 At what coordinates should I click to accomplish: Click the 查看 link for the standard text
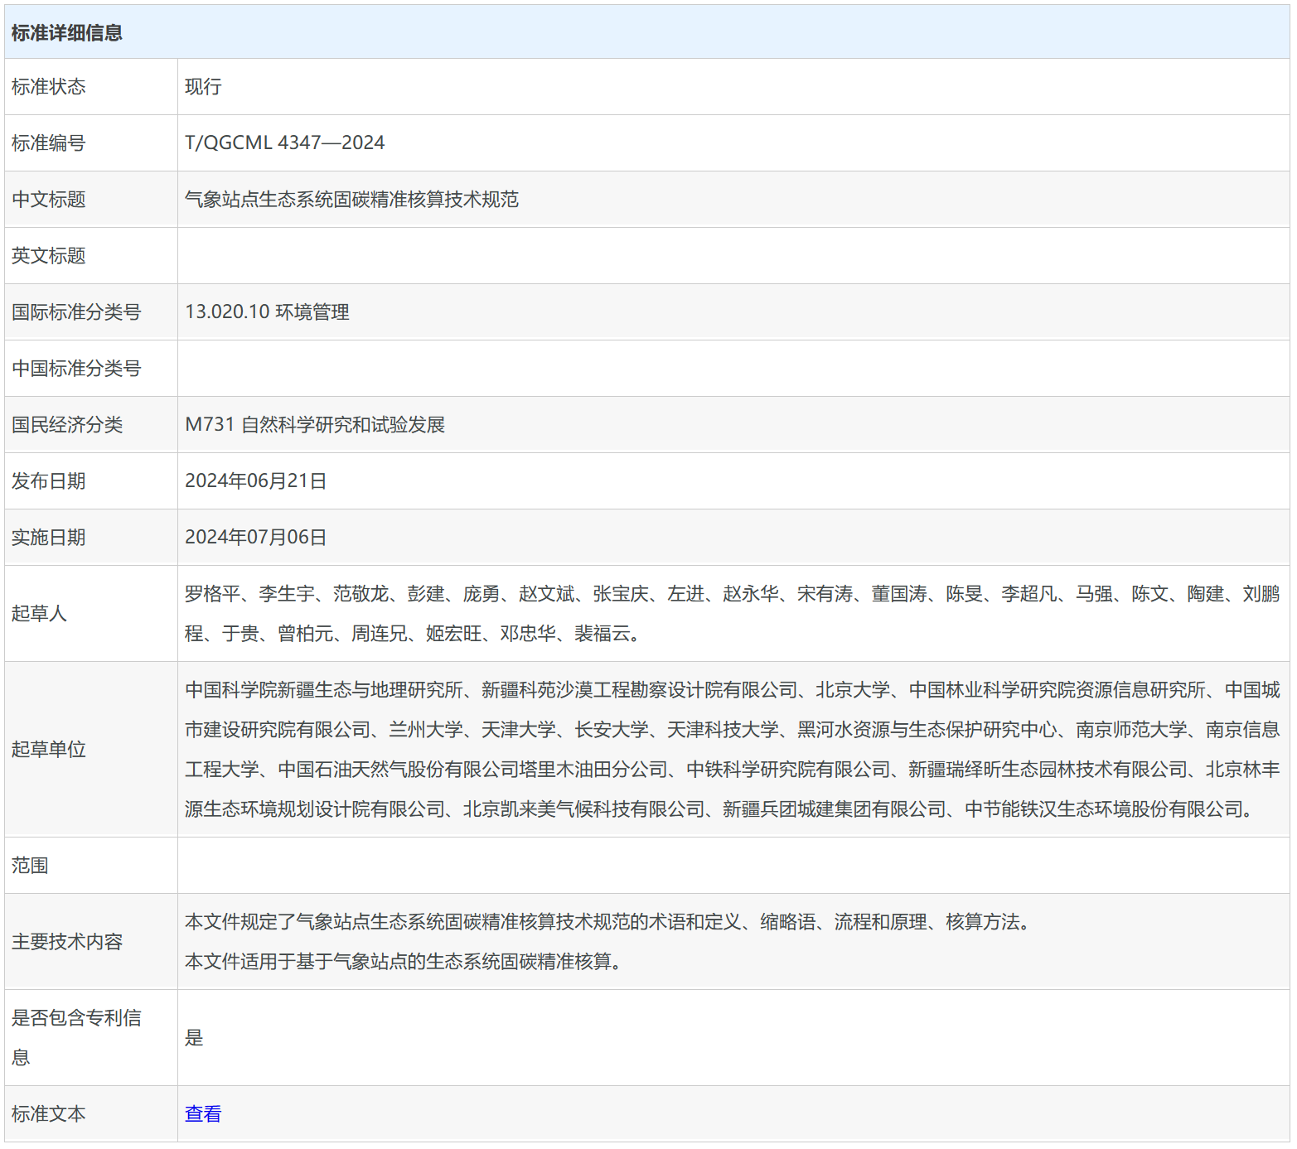(202, 1113)
